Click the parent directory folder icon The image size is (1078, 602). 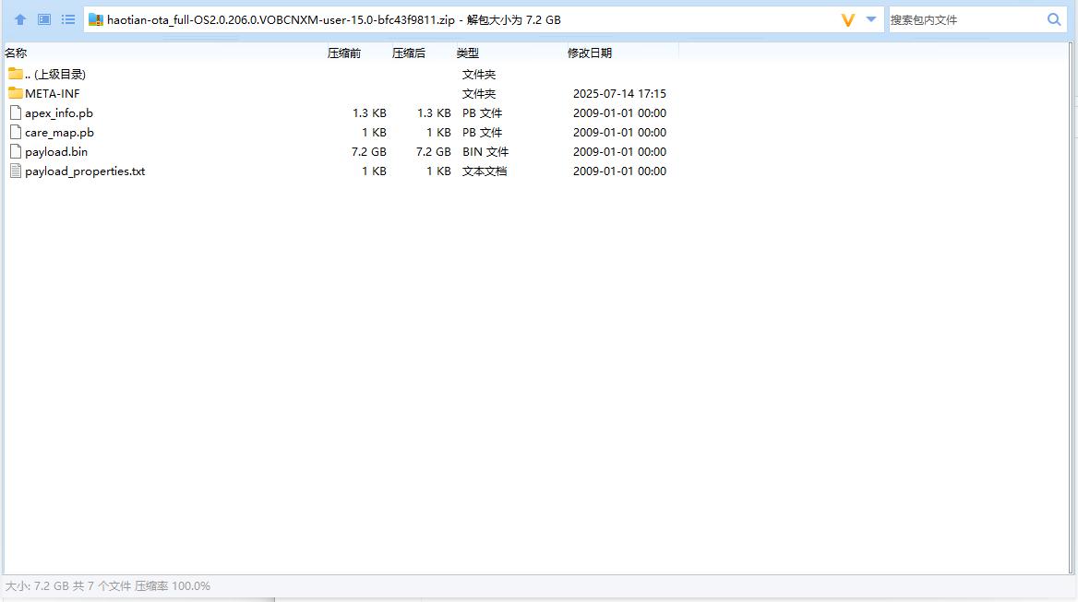coord(15,74)
